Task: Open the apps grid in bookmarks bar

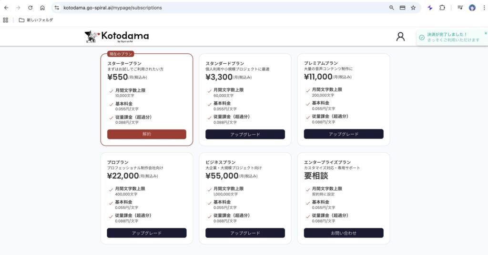Action: pyautogui.click(x=6, y=20)
